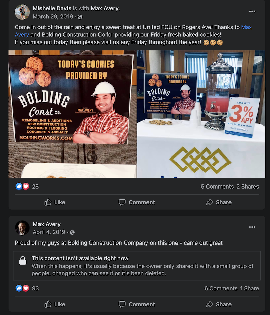Image resolution: width=270 pixels, height=315 pixels.
Task: Comment on Max Avery's Bolding Construction post
Action: (x=137, y=304)
